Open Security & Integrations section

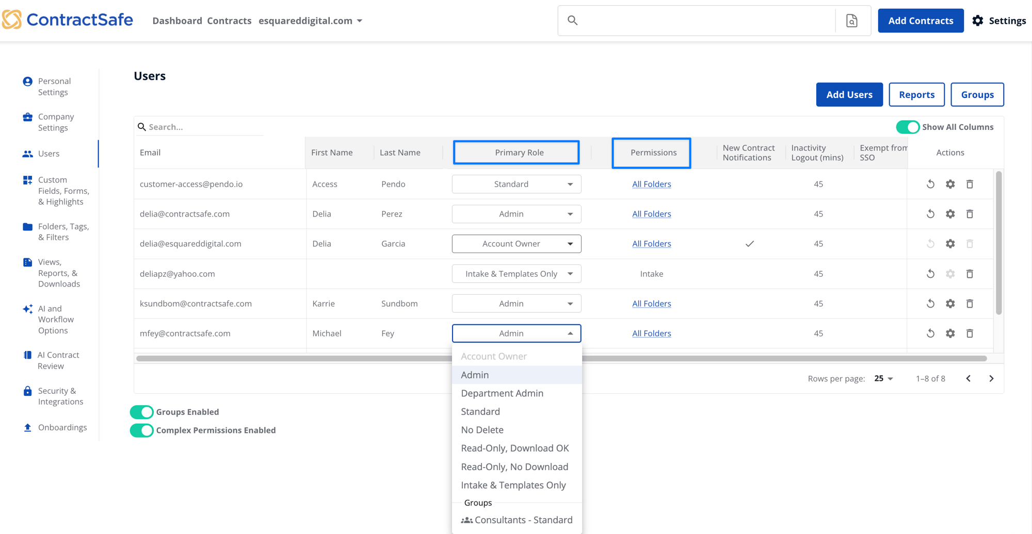tap(54, 396)
